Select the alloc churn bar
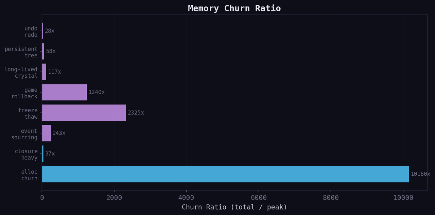435x215 pixels. coord(224,174)
